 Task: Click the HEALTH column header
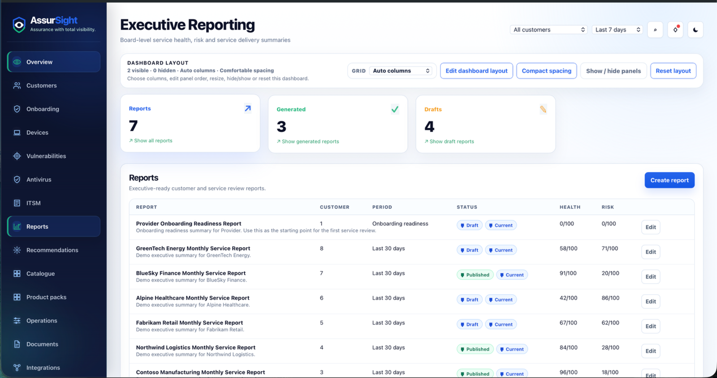[570, 207]
